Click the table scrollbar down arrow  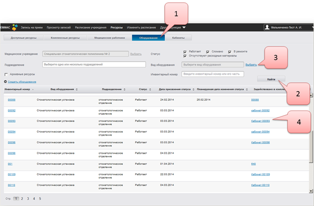(311, 191)
